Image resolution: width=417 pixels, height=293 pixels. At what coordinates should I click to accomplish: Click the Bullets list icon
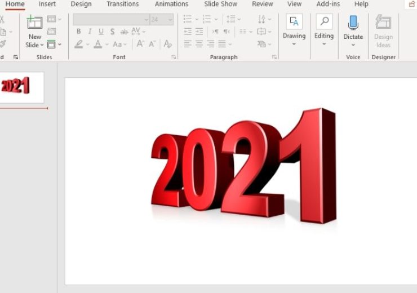(188, 19)
